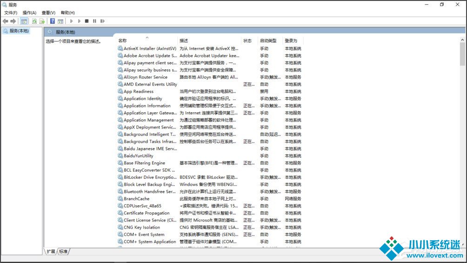Click the Pause service toolbar icon
The width and height of the screenshot is (467, 263).
click(94, 21)
